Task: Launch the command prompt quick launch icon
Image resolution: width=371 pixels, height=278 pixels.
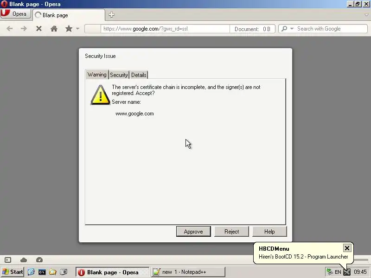Action: pyautogui.click(x=42, y=272)
